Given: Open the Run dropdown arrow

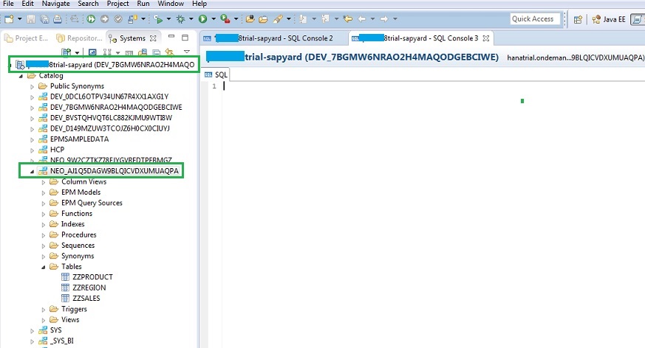Looking at the screenshot, I should click(x=213, y=19).
